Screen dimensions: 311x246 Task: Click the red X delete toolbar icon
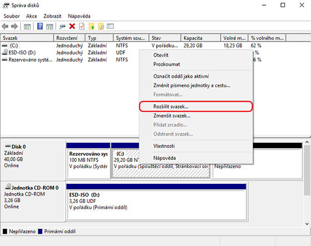tap(72, 26)
